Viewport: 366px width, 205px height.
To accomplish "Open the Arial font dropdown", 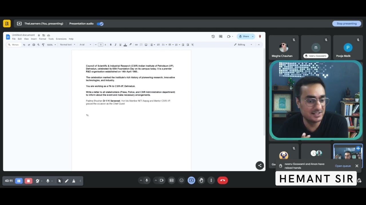I will [85, 45].
